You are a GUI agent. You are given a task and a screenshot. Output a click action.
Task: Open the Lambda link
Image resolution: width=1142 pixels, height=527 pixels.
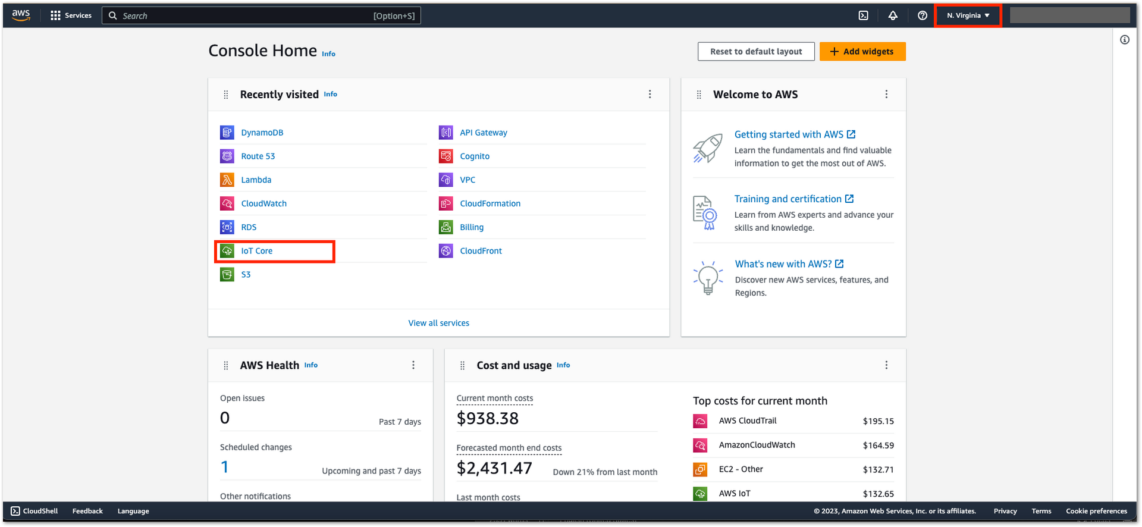point(256,180)
